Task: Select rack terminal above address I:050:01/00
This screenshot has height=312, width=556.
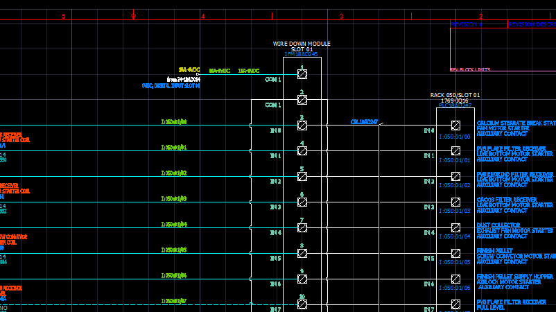Action: tap(455, 125)
